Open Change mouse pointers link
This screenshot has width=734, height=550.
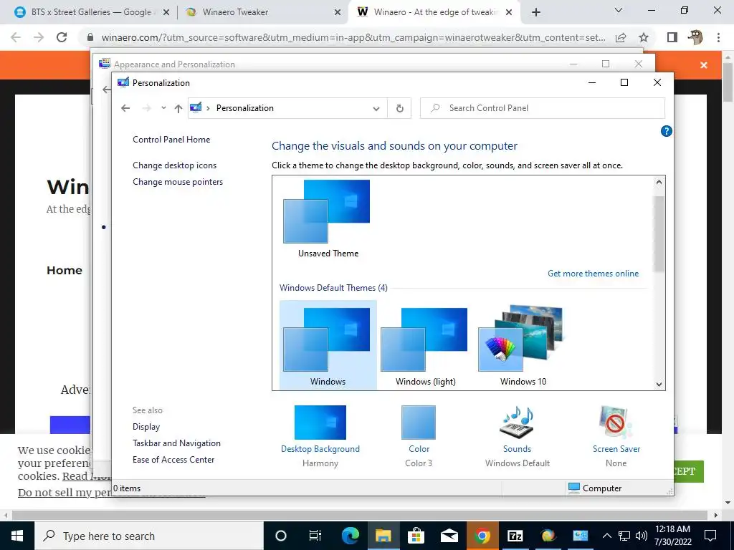(x=178, y=182)
